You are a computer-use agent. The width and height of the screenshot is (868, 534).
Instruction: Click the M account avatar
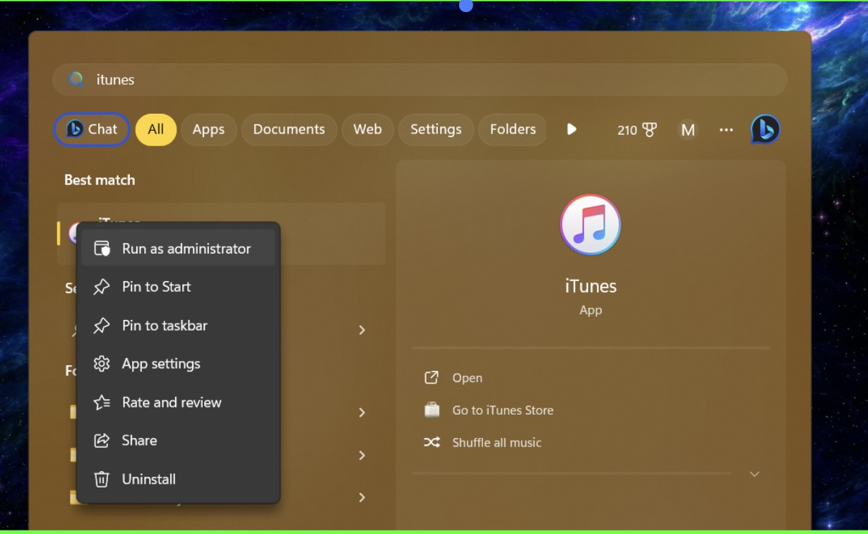pyautogui.click(x=687, y=130)
